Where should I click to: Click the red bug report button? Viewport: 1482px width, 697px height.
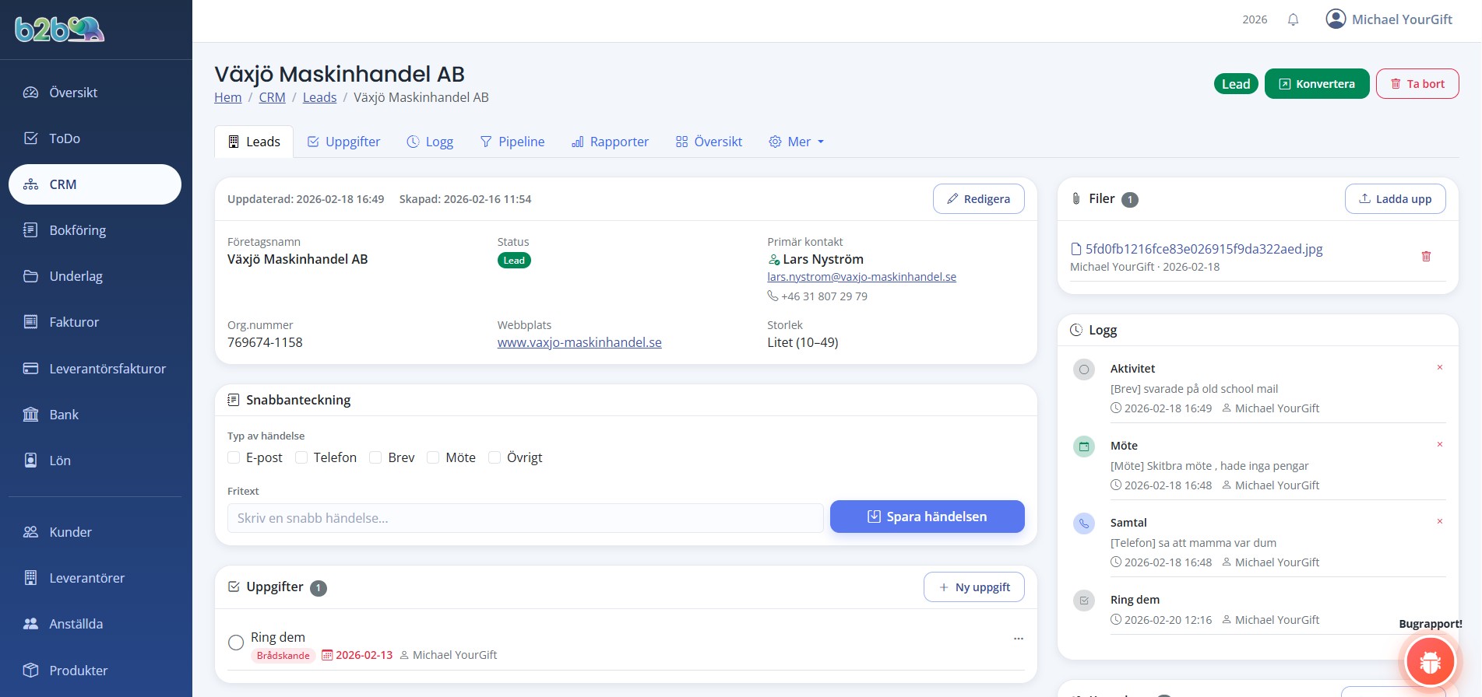(1430, 661)
